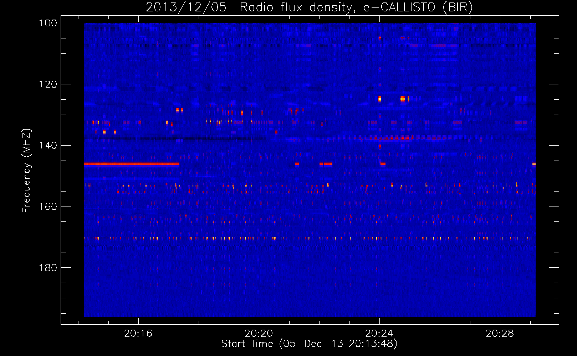Click the 120 frequency tick label

pyautogui.click(x=48, y=84)
